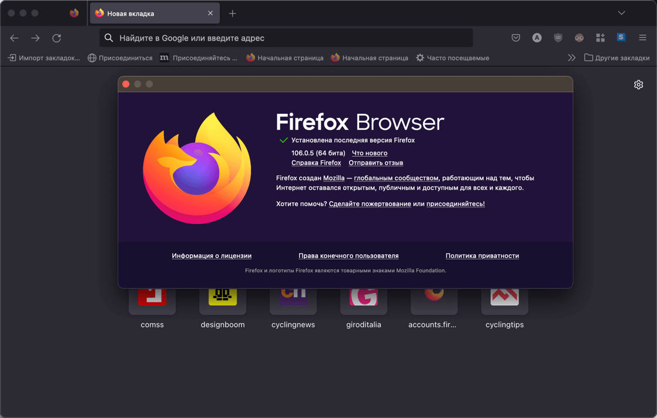Click 'Импорт закладок...' bookmark
Viewport: 657px width, 418px height.
click(44, 58)
